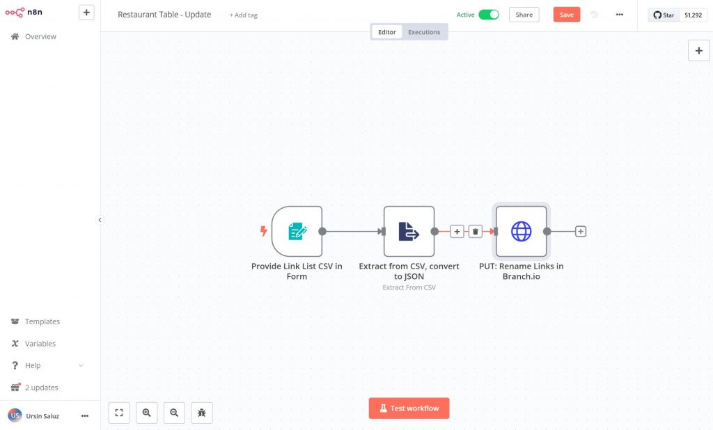Toggle the Active workflow switch
Screen dimensions: 713x430
tap(489, 15)
